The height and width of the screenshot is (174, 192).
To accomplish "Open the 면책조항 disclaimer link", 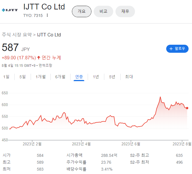I will (x=46, y=65).
